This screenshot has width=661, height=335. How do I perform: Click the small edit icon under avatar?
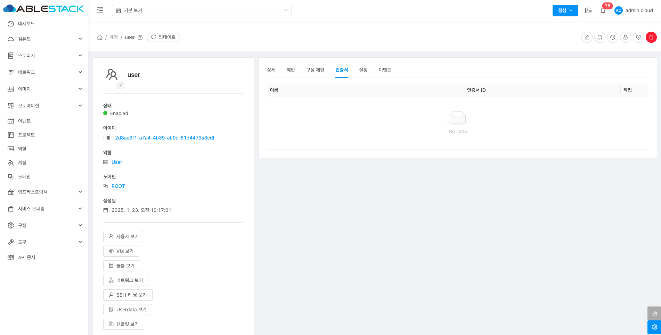click(x=121, y=86)
